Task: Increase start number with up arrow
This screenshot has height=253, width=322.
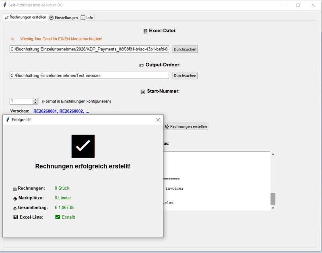Action: [x=35, y=99]
